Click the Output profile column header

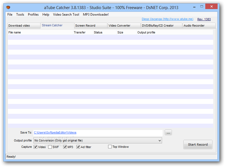175,32
